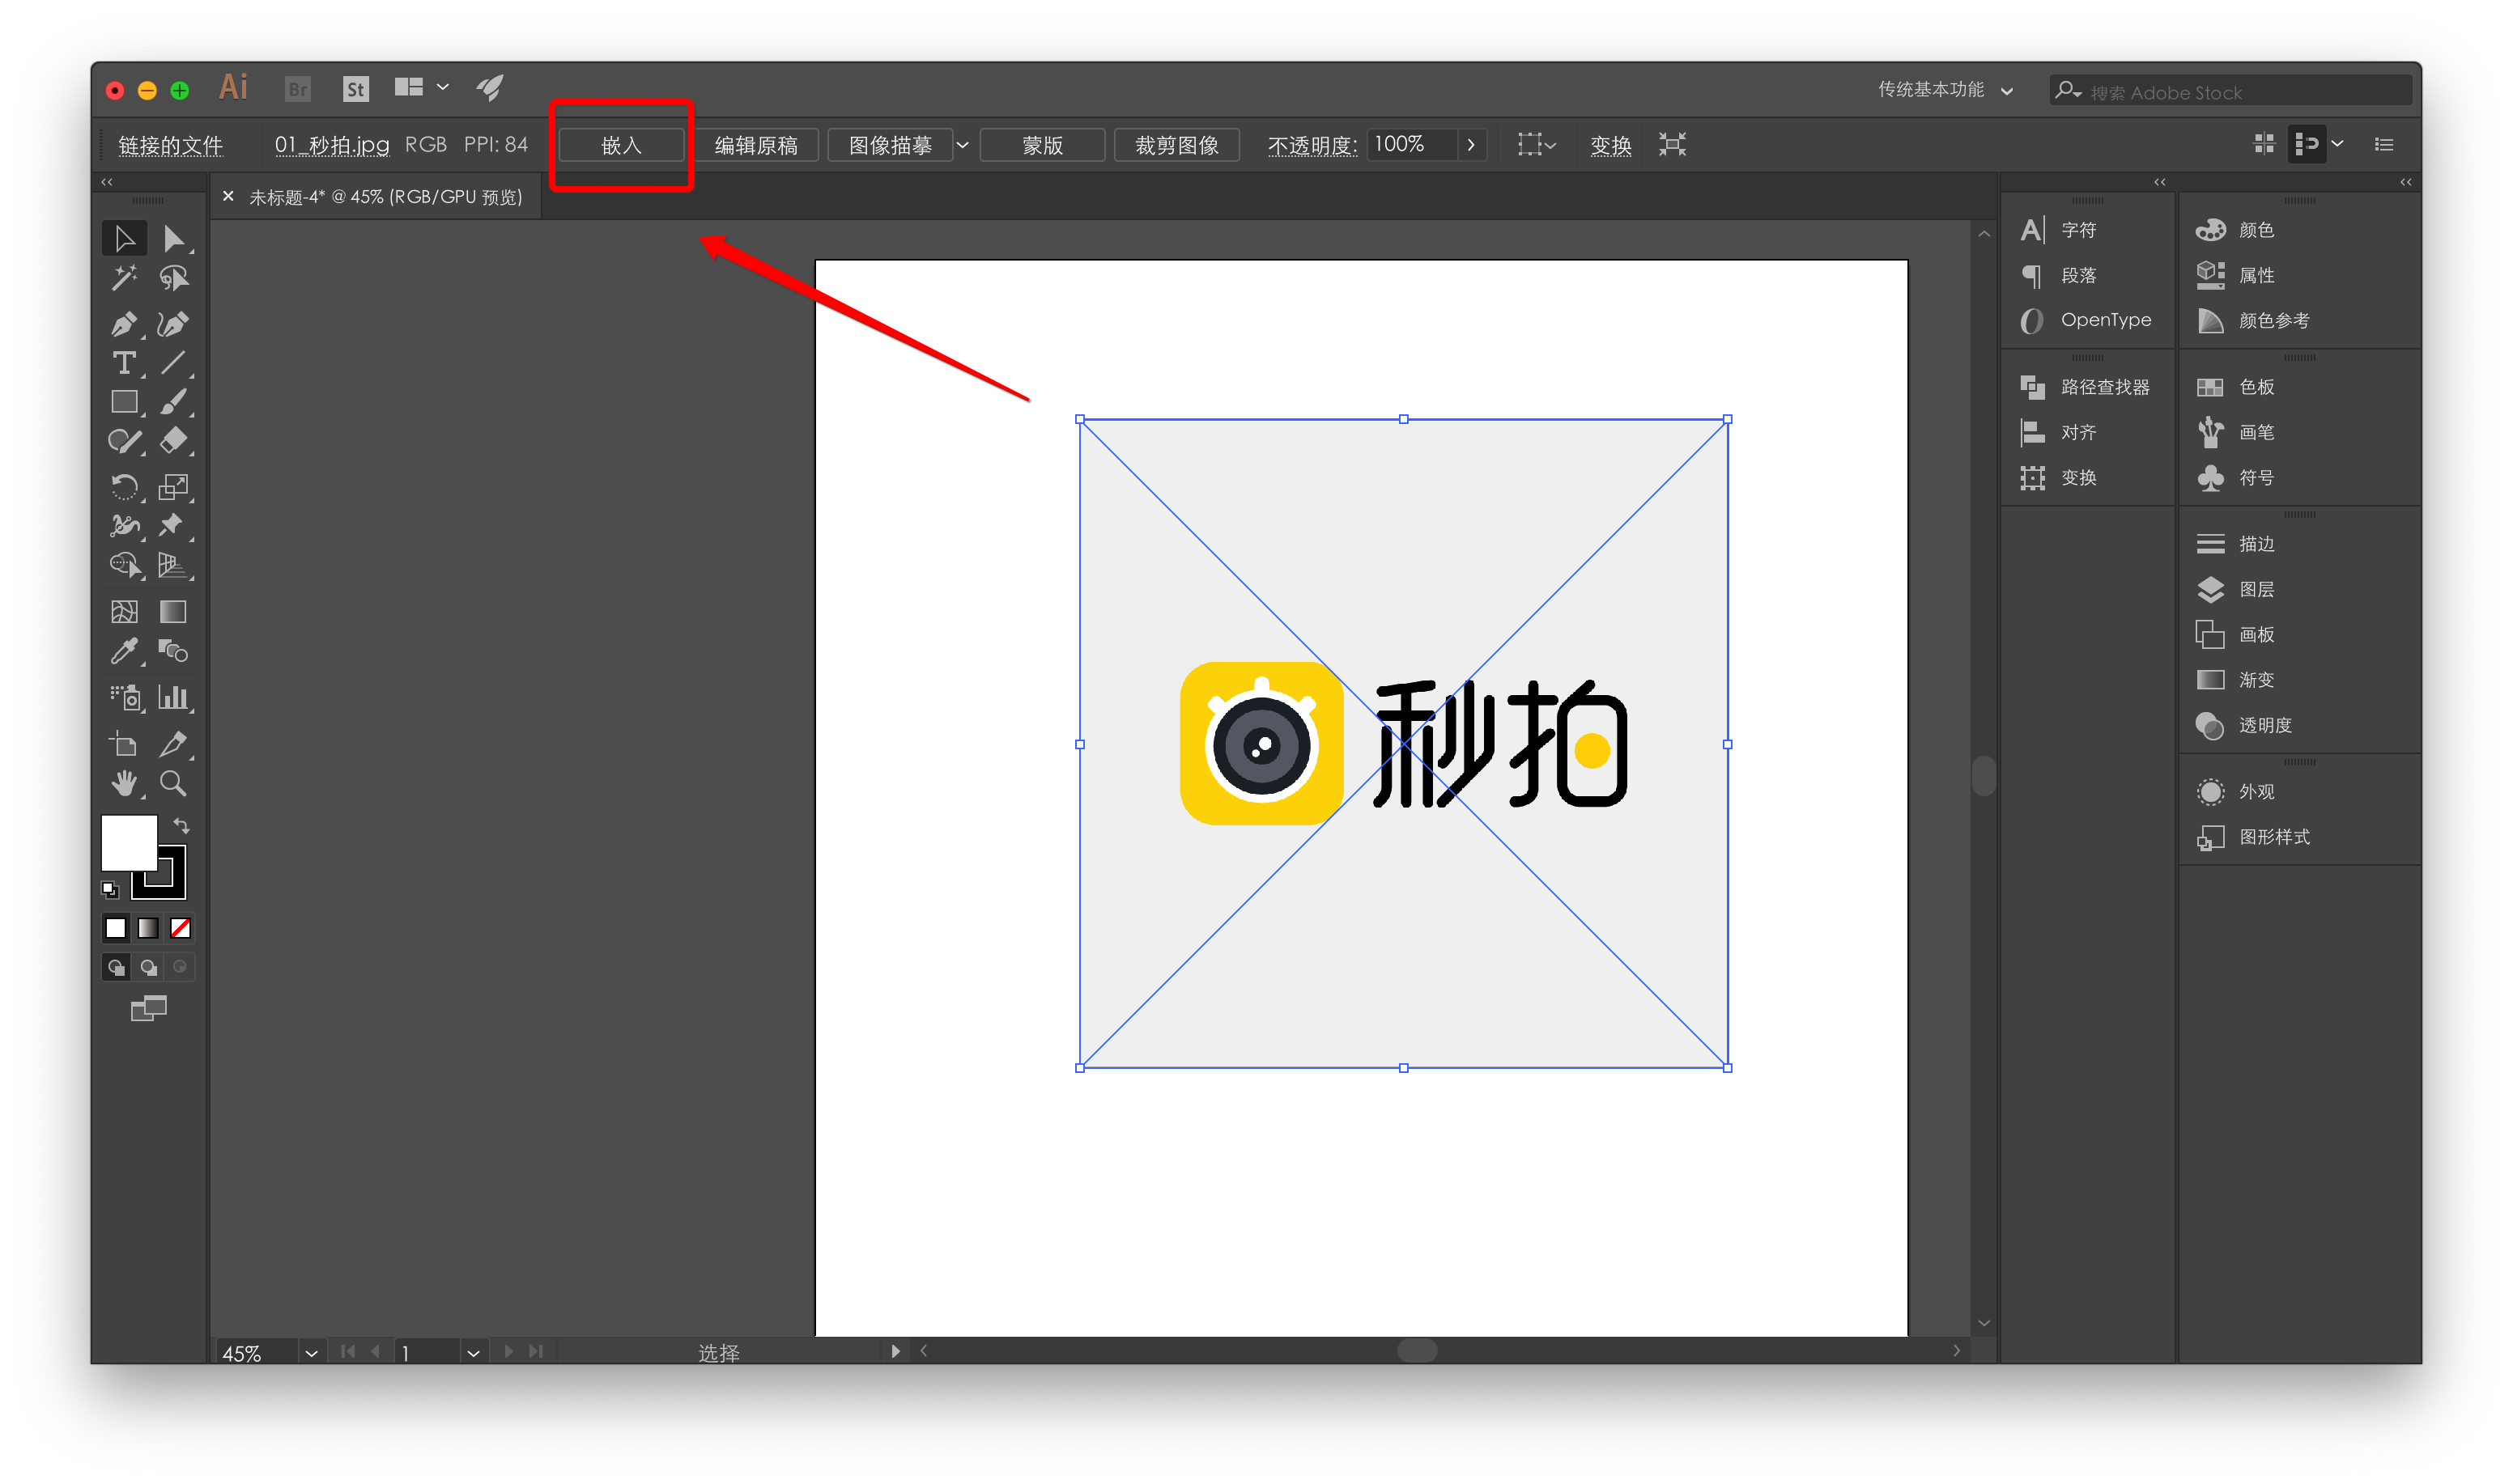Select the Type tool
This screenshot has width=2513, height=1484.
tap(123, 363)
